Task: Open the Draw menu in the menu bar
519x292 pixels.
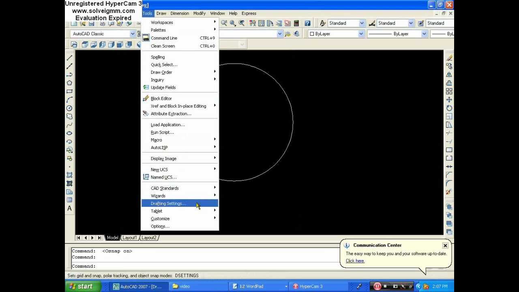Action: [161, 13]
